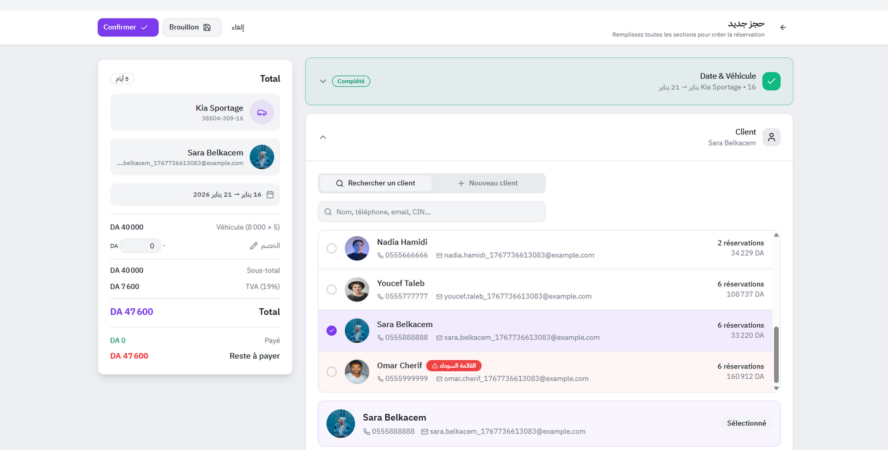The width and height of the screenshot is (888, 450).
Task: Save the booking with Brouillon button
Action: [191, 28]
